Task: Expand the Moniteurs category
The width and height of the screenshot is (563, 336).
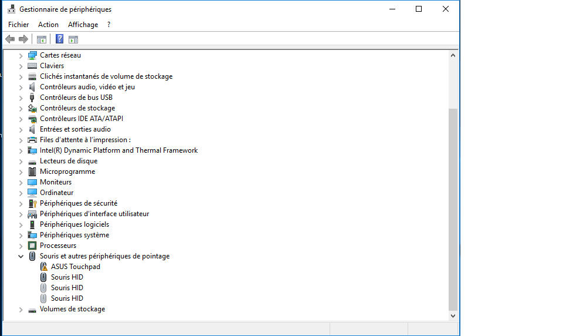Action: click(21, 182)
